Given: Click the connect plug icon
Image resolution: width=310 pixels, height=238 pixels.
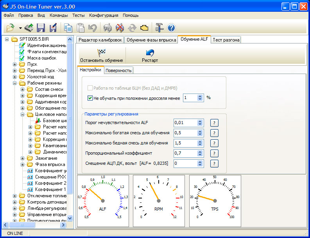Looking at the screenshot, I should (107, 28).
